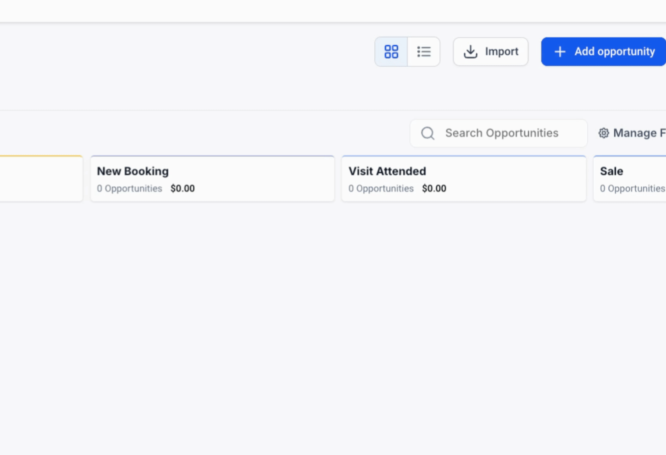Viewport: 666px width, 455px height.
Task: Click Visit Attended opportunities count
Action: point(381,188)
